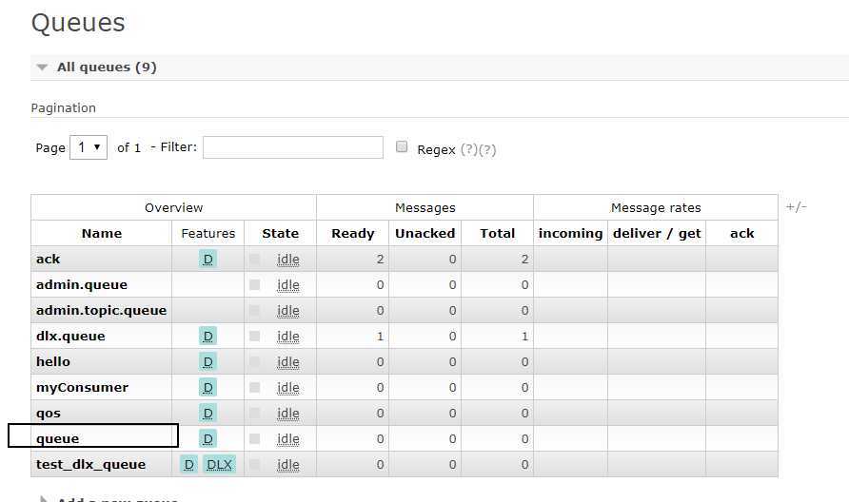The width and height of the screenshot is (849, 502).
Task: Click the state square in the ack row
Action: coord(254,259)
